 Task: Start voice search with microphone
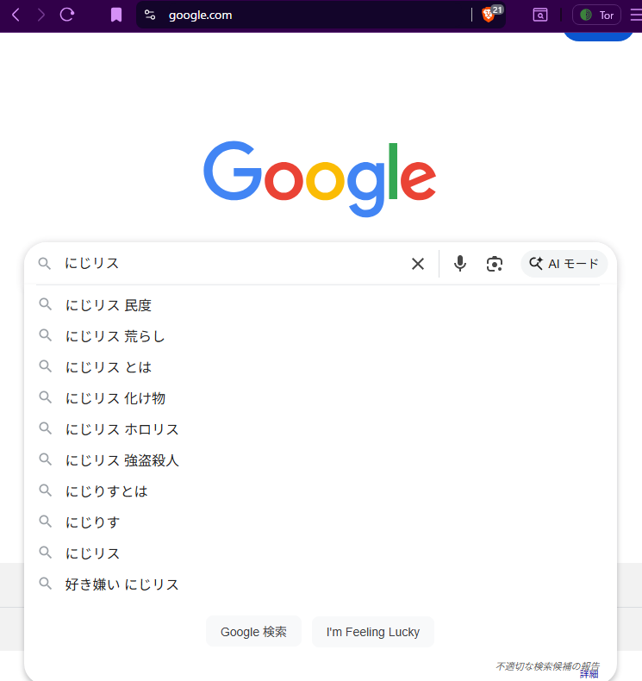click(460, 264)
